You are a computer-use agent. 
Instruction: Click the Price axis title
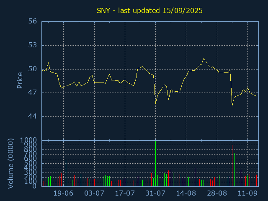[x=20, y=80]
